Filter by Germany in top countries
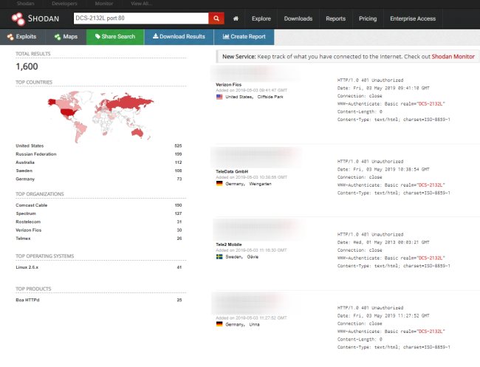 (25, 179)
